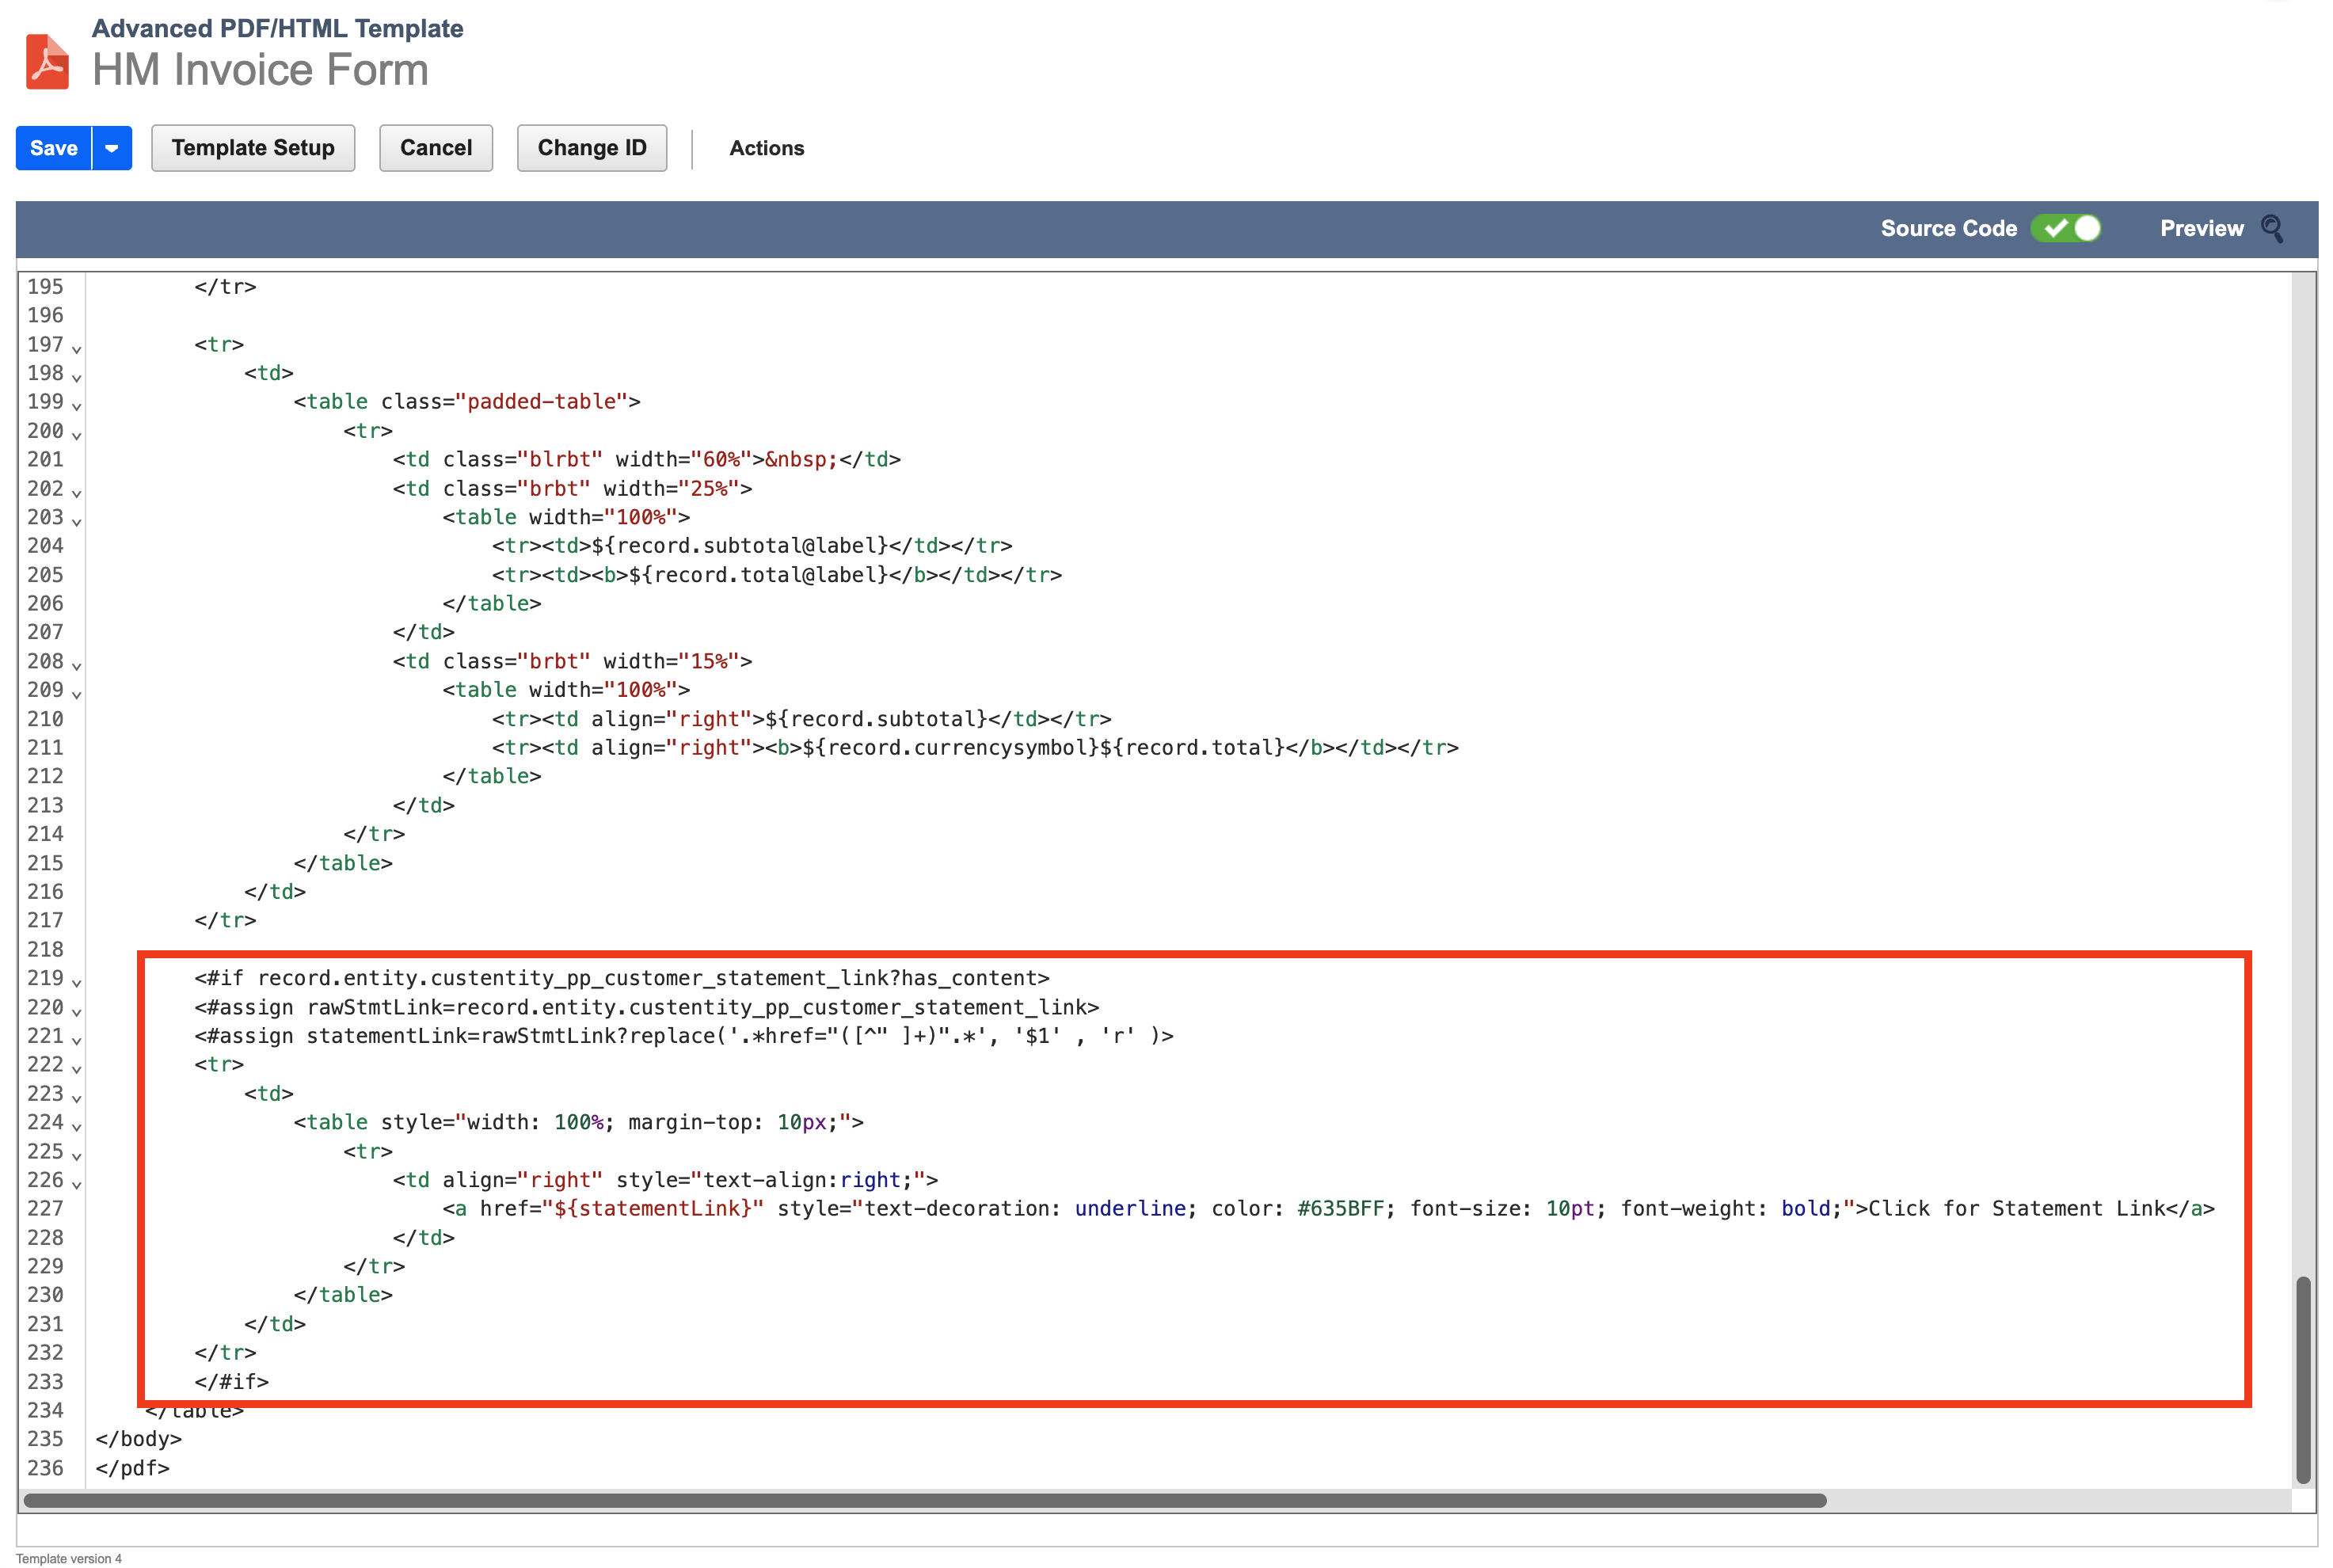This screenshot has width=2333, height=1568.
Task: Collapse code fold at line 202
Action: point(76,493)
